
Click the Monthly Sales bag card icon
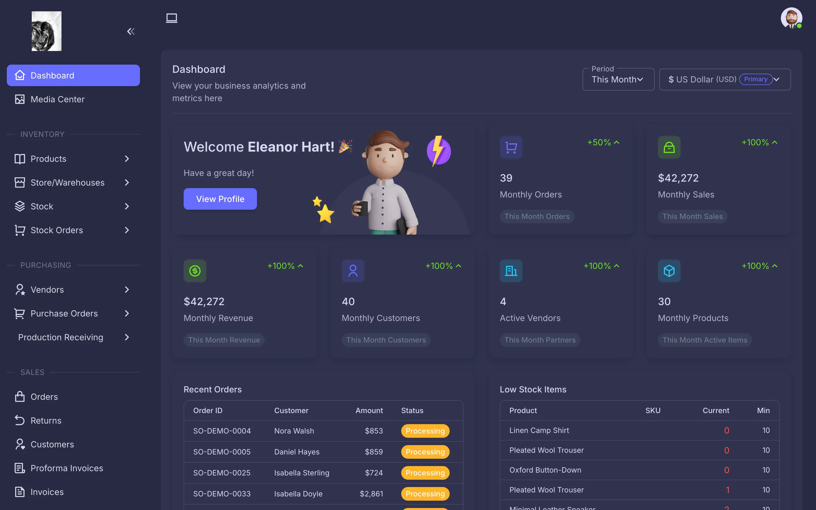pyautogui.click(x=669, y=147)
